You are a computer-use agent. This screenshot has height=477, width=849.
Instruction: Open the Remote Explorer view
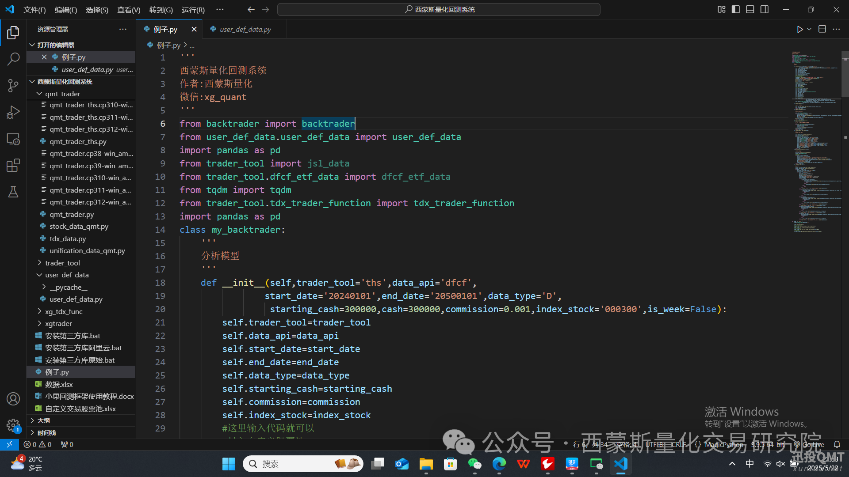[x=13, y=139]
